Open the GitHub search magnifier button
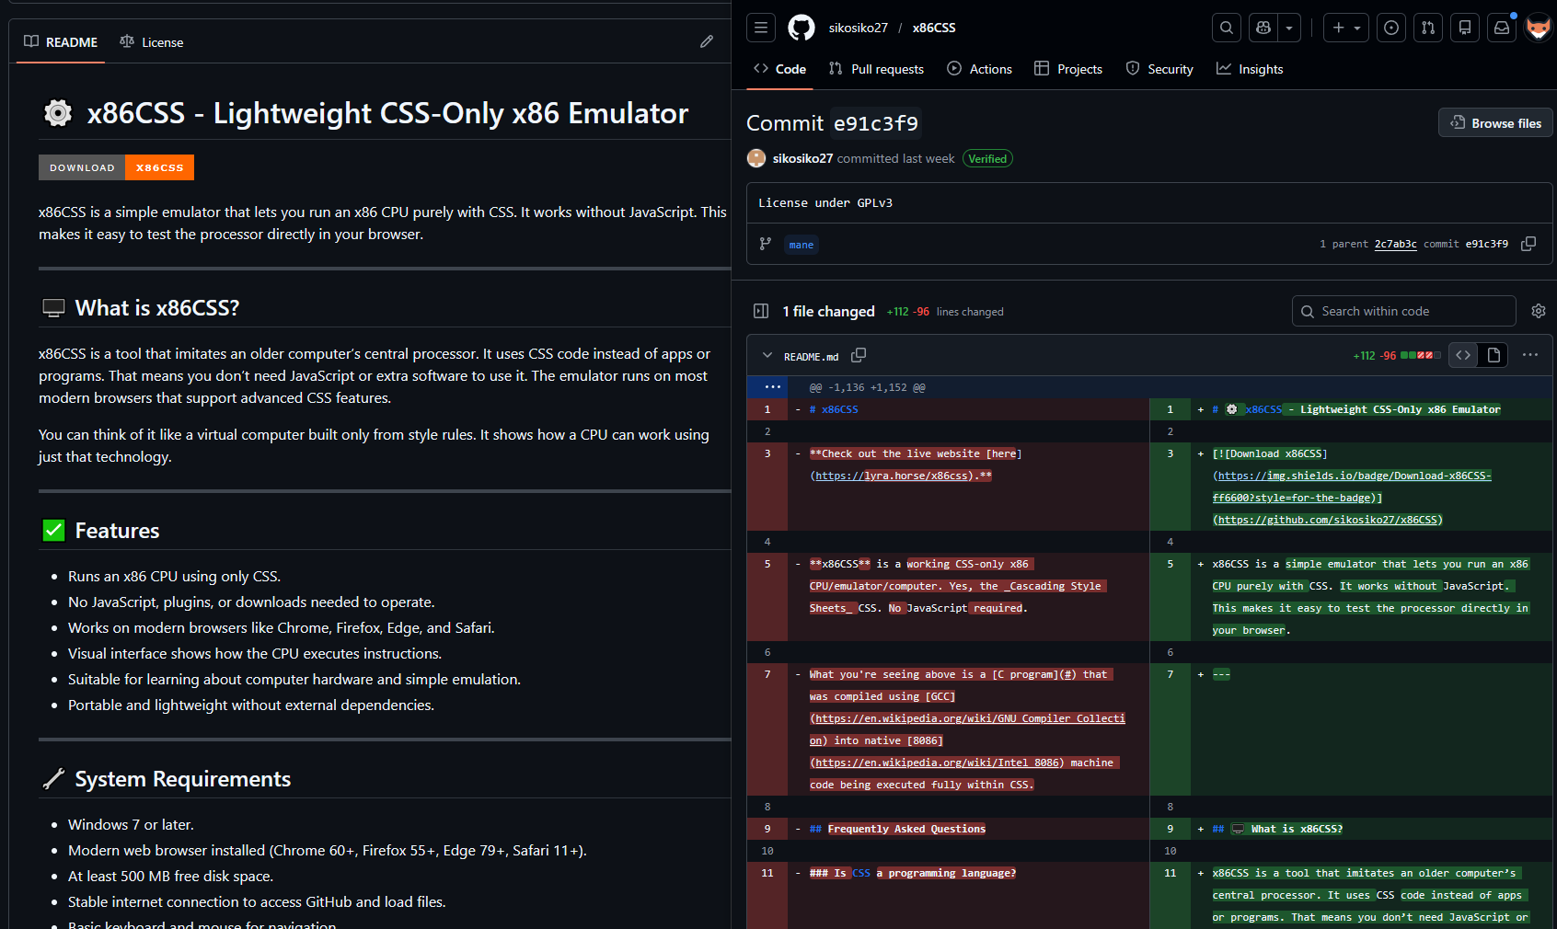Image resolution: width=1557 pixels, height=929 pixels. 1227,28
